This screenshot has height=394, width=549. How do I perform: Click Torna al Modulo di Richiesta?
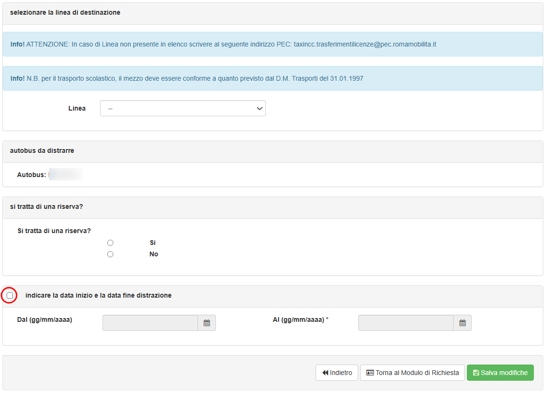pos(412,373)
